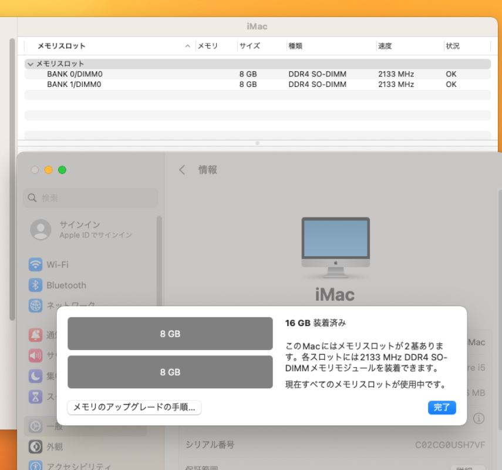This screenshot has height=470, width=502.
Task: Click the OK status for BANK 0/DIMM0
Action: point(451,74)
